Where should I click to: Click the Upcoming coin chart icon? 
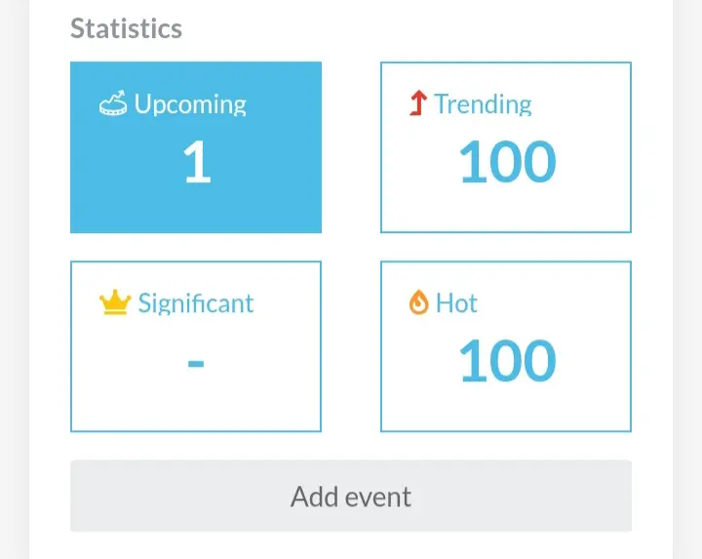tap(113, 103)
